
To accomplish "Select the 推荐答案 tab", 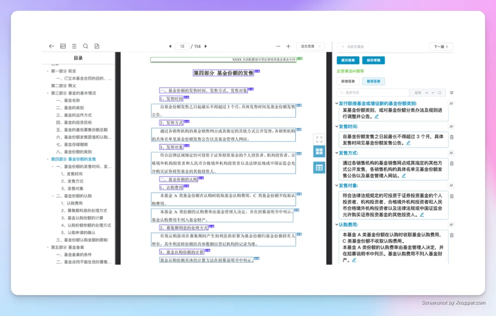I will 373,82.
